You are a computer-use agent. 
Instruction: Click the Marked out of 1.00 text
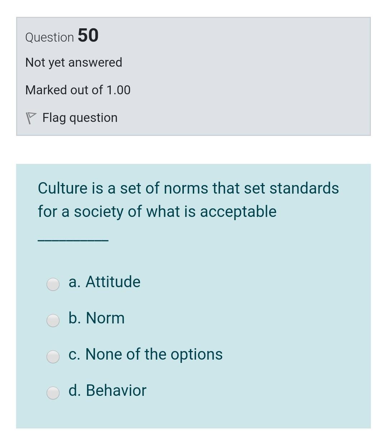pos(77,90)
